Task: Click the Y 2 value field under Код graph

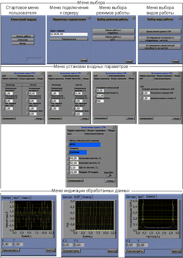Action: pos(79,245)
